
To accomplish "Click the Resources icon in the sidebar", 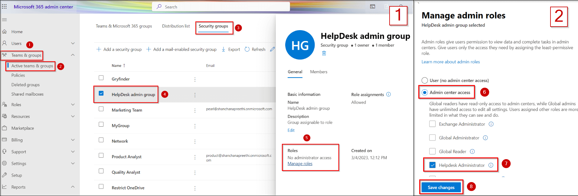I will [x=4, y=116].
